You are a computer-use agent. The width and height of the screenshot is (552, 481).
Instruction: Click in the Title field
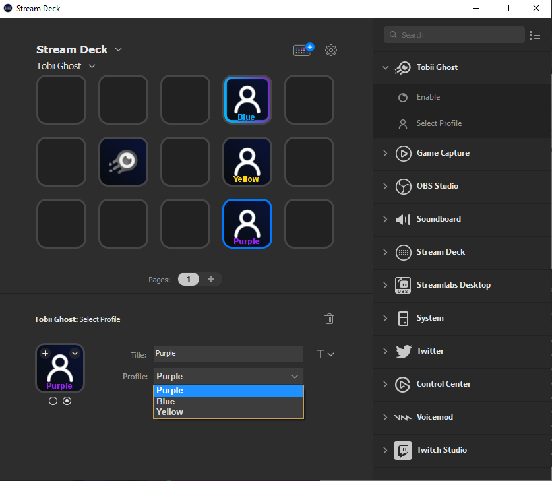click(x=228, y=354)
